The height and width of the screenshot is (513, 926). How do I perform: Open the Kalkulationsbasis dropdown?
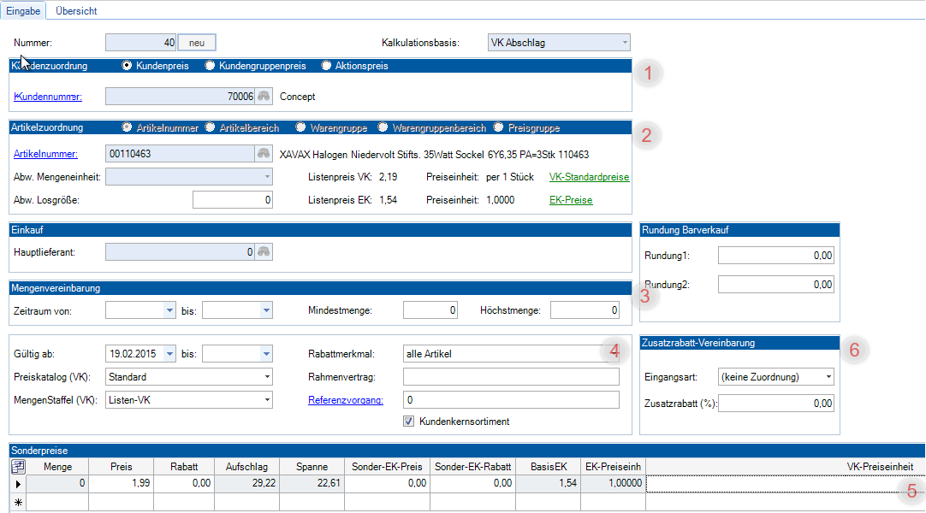625,42
